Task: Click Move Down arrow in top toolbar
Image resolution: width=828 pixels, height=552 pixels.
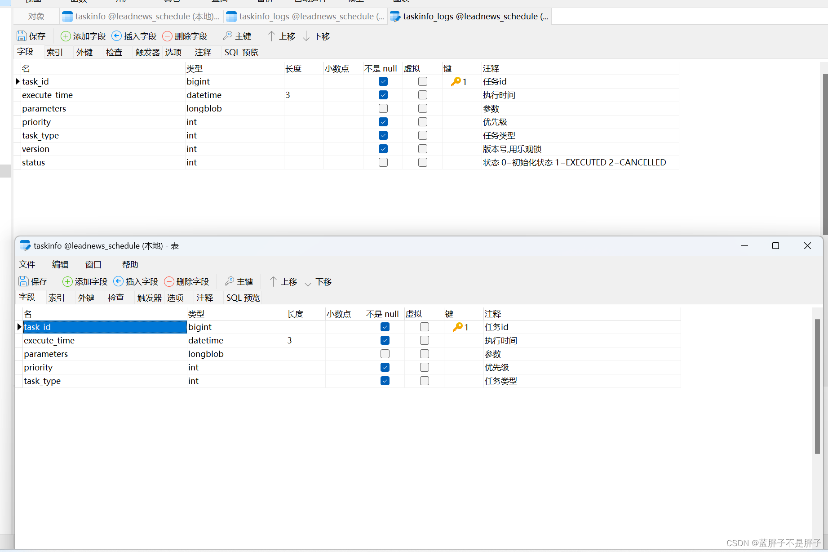Action: tap(316, 36)
